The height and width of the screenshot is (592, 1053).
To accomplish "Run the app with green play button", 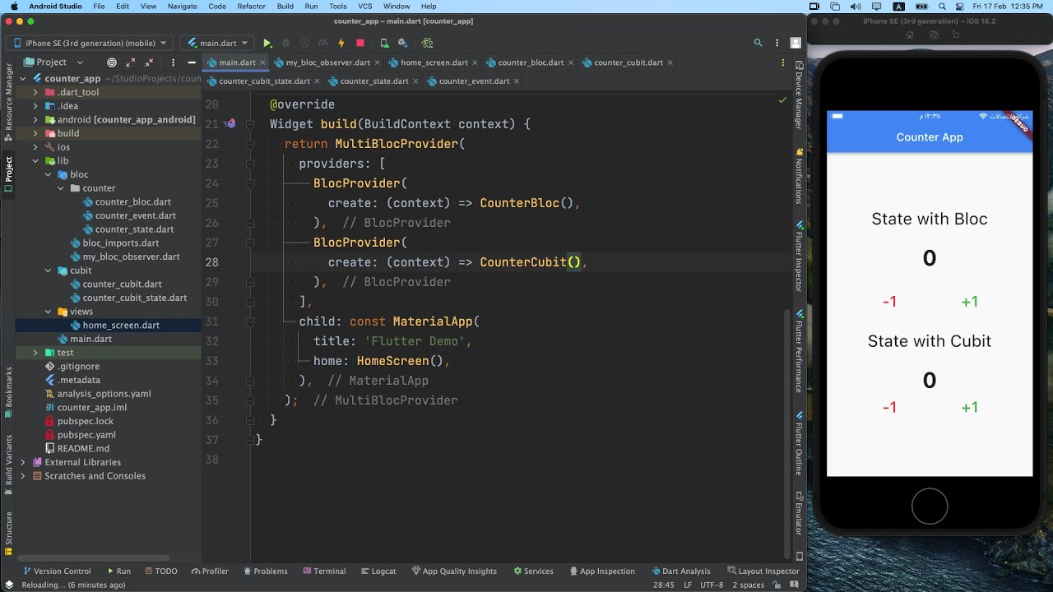I will (x=267, y=43).
